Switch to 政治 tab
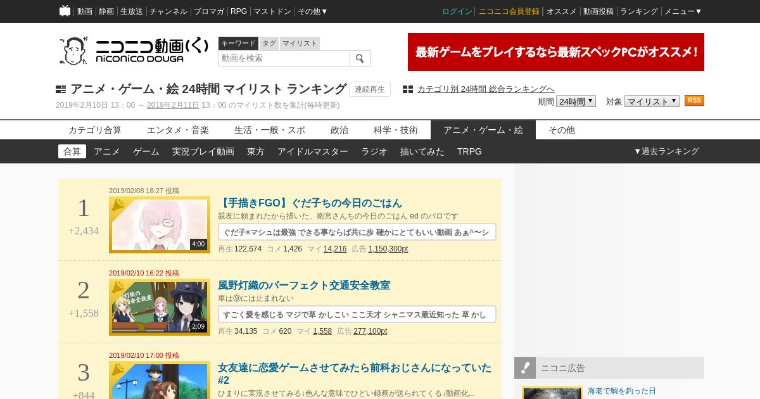Screen dimensions: 760x399 coord(339,130)
